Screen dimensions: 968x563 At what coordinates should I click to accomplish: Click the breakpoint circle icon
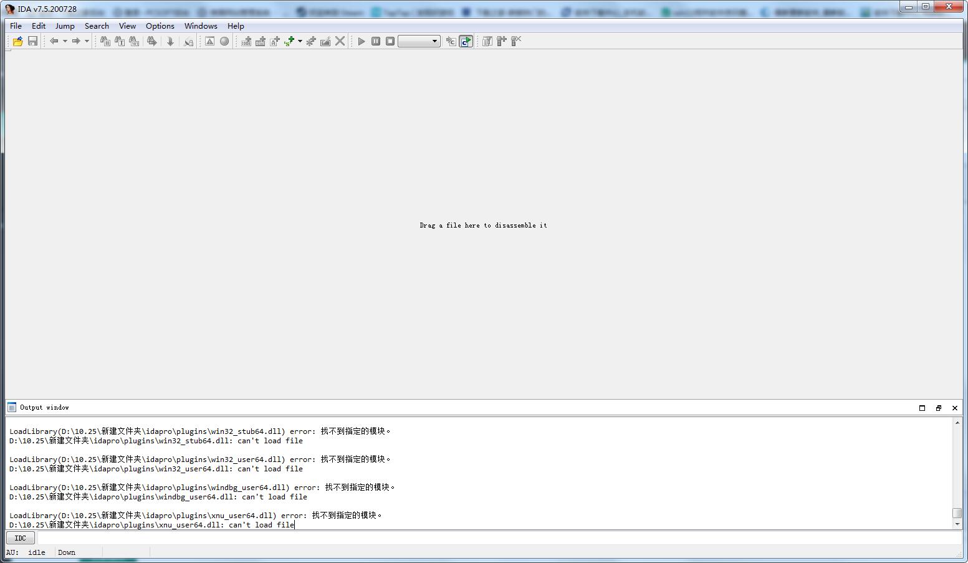pyautogui.click(x=224, y=41)
